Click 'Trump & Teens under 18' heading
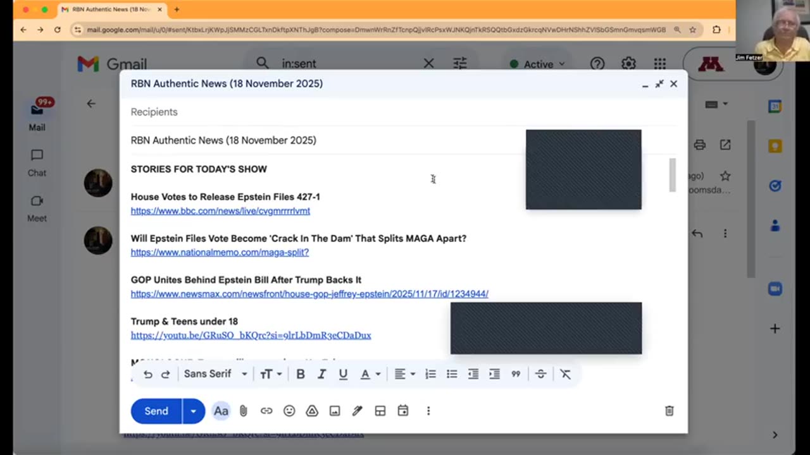The width and height of the screenshot is (810, 455). pyautogui.click(x=184, y=322)
